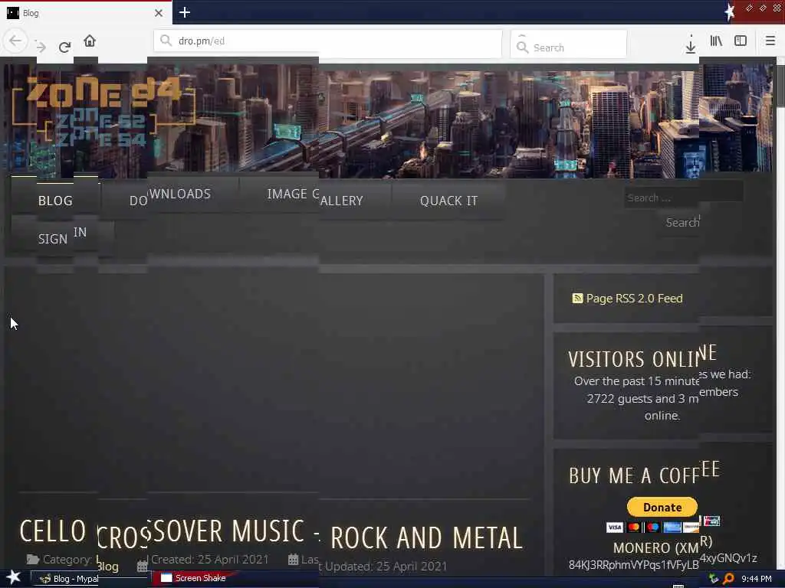Open the Library bookshelf icon
The image size is (785, 588).
pyautogui.click(x=716, y=41)
